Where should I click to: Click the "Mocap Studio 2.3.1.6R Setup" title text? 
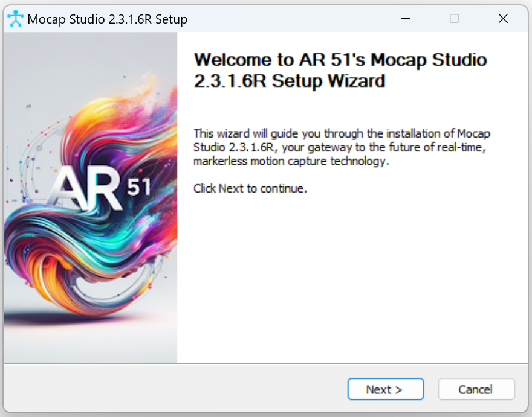click(107, 19)
